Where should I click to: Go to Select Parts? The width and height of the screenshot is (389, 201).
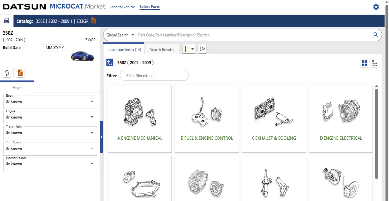[x=150, y=7]
